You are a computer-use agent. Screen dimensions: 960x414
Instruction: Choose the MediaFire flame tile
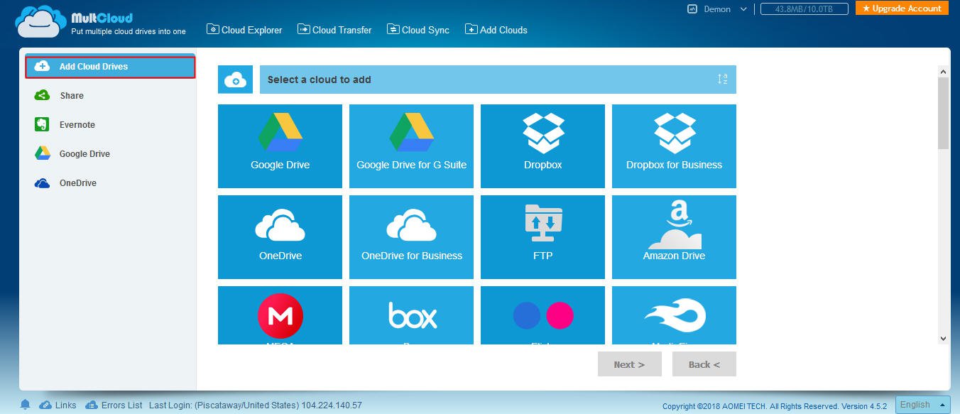[x=674, y=315]
